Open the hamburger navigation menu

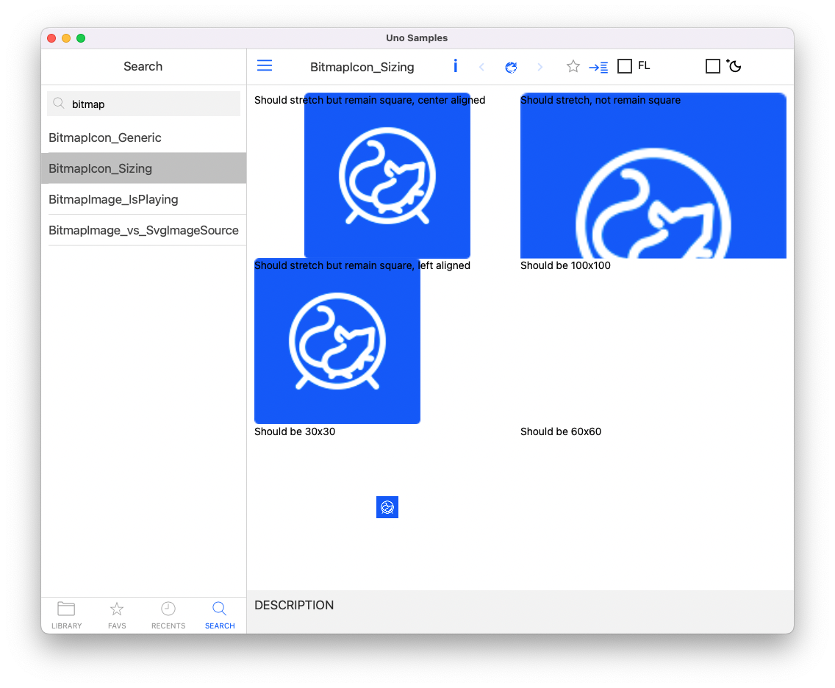coord(264,65)
